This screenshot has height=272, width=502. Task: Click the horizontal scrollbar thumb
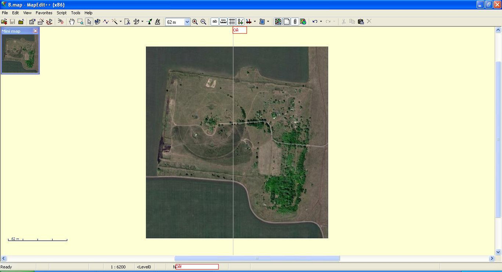coord(257,258)
